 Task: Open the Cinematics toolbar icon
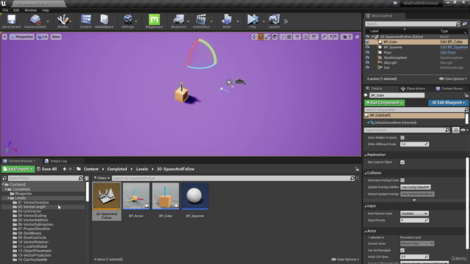pyautogui.click(x=201, y=21)
